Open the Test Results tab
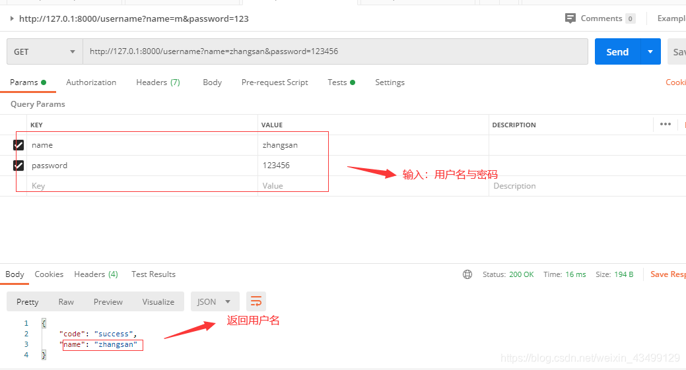The width and height of the screenshot is (686, 370). point(154,274)
